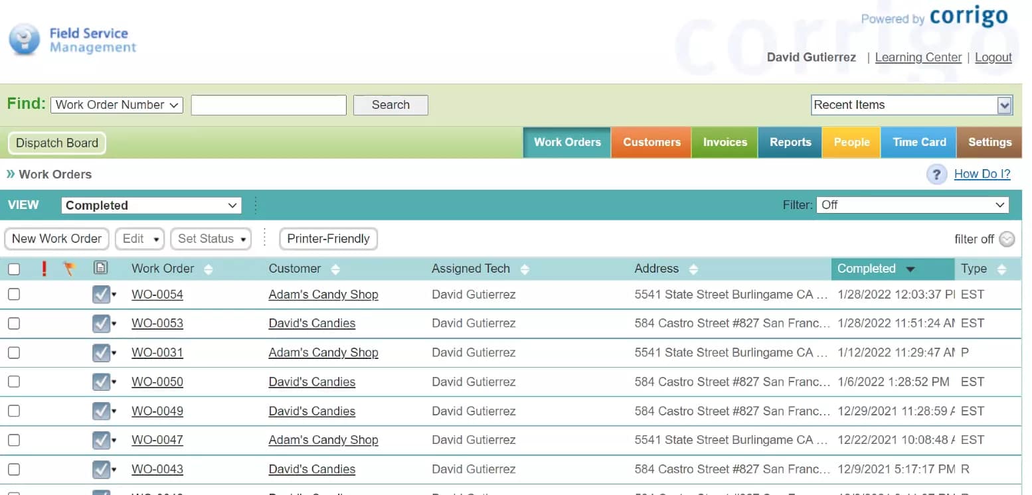Viewport: 1032px width, 495px height.
Task: Click the filter off clock icon
Action: point(1007,239)
